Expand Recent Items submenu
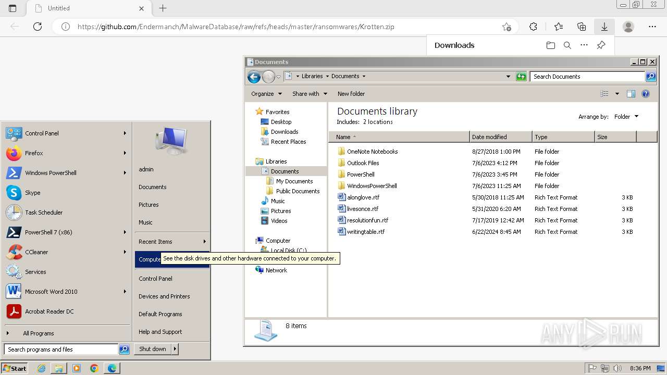667x375 pixels. pyautogui.click(x=172, y=242)
